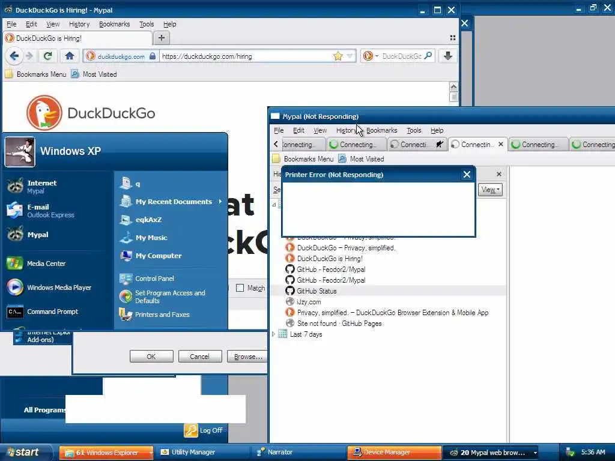Click the user avatar picture in Start menu
Viewport: 615px width, 461px height.
click(x=20, y=151)
